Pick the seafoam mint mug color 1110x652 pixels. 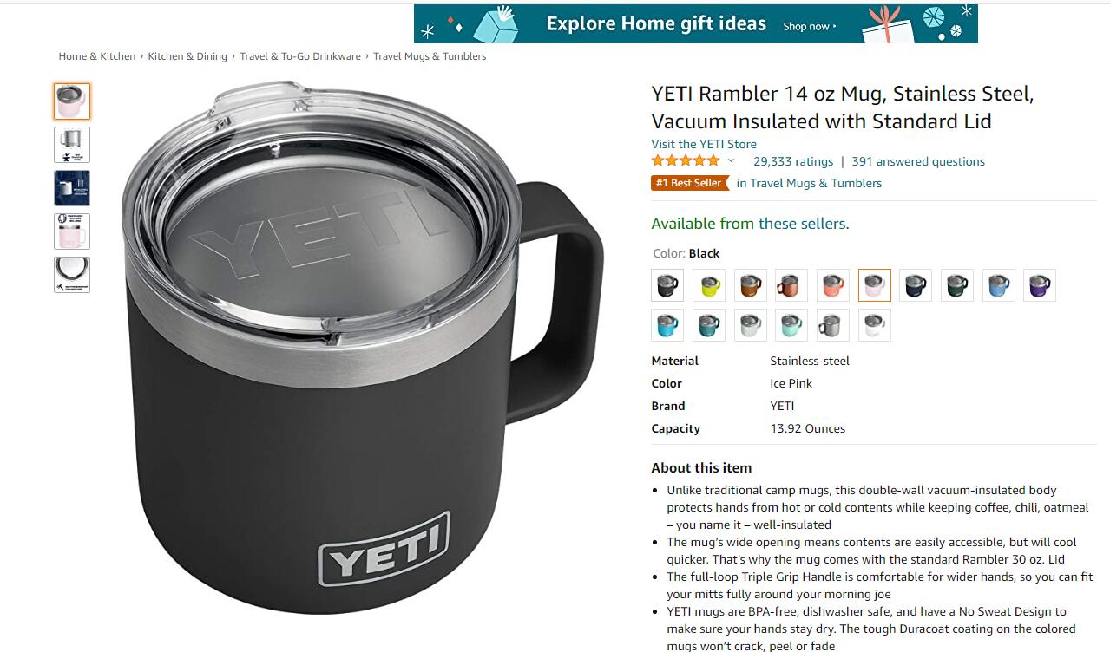791,325
